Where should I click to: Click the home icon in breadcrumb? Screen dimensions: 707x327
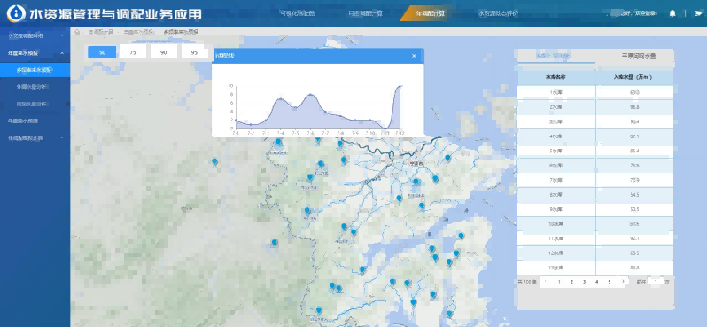pyautogui.click(x=77, y=32)
